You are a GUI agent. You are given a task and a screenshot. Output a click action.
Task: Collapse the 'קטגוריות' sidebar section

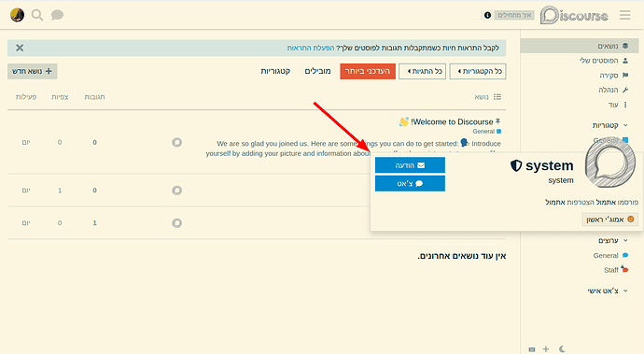(x=609, y=125)
